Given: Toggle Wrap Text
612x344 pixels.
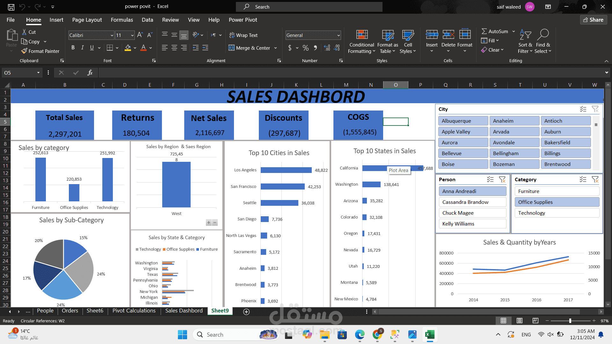Looking at the screenshot, I should click(x=243, y=35).
